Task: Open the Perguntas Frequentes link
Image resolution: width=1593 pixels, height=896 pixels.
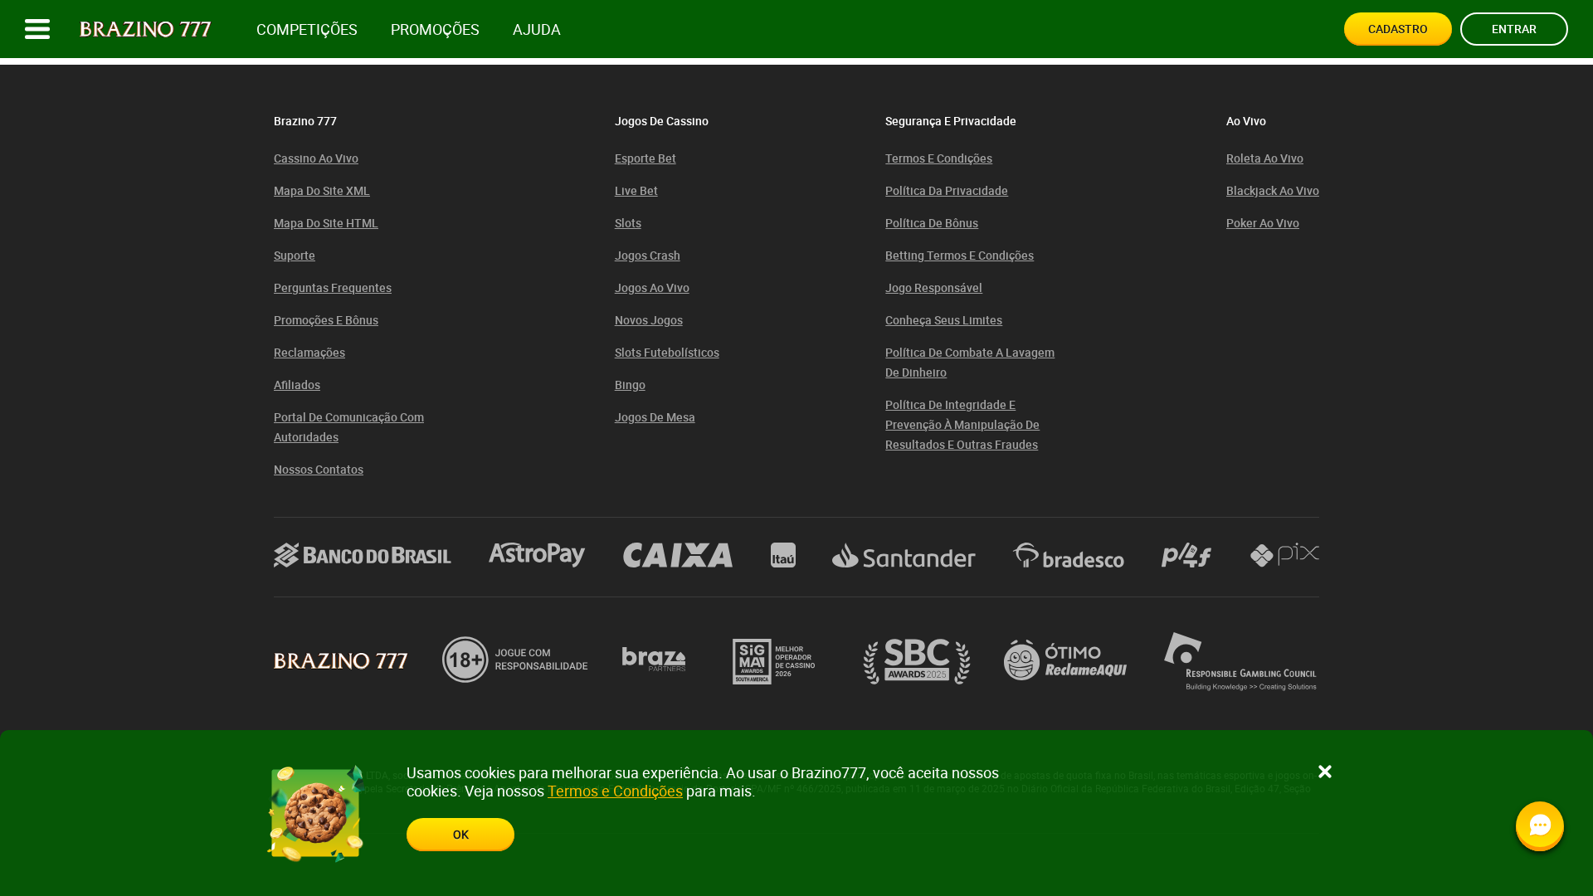Action: click(333, 288)
